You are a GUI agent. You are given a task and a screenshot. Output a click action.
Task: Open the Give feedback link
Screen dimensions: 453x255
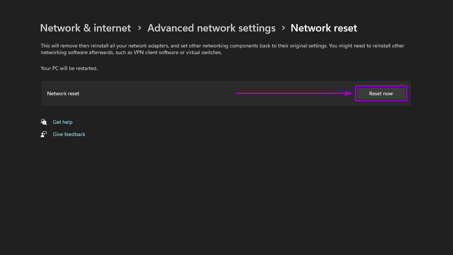pyautogui.click(x=69, y=134)
